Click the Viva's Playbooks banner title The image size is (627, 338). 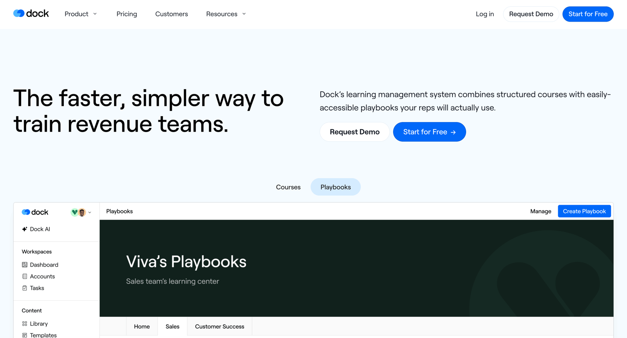coord(186,262)
